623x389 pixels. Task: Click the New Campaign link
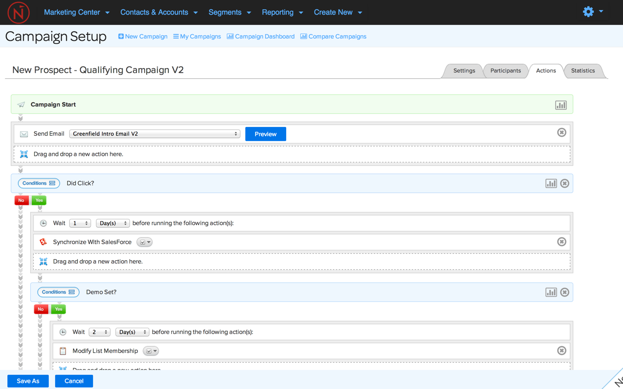[x=143, y=36]
